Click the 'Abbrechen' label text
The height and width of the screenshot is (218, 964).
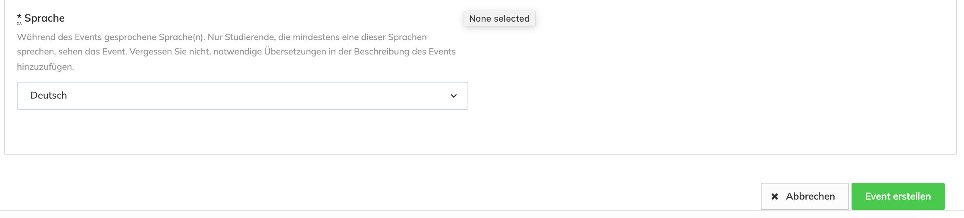(810, 196)
